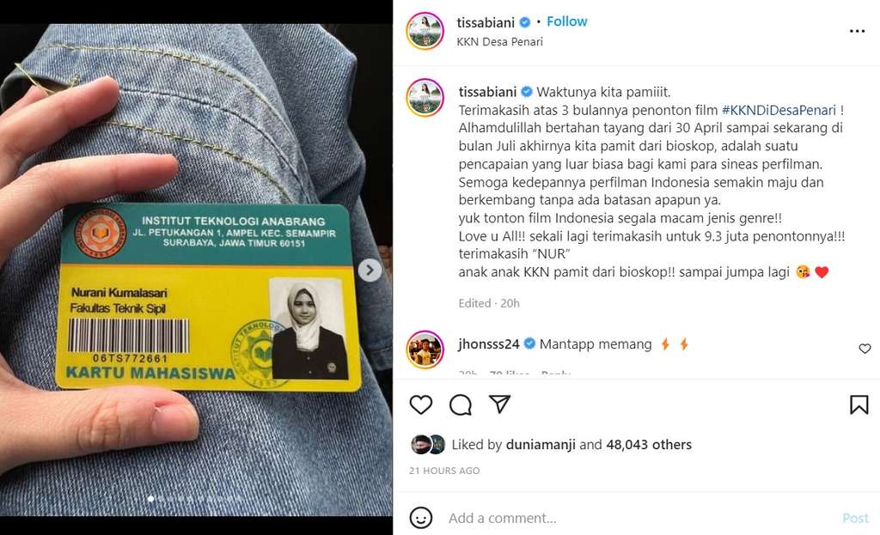This screenshot has width=880, height=535.
Task: Follow tissabiani account
Action: click(x=567, y=21)
